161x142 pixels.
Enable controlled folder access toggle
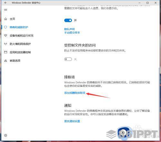point(68,59)
